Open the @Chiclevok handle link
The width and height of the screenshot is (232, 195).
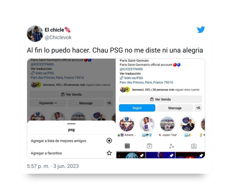click(58, 37)
